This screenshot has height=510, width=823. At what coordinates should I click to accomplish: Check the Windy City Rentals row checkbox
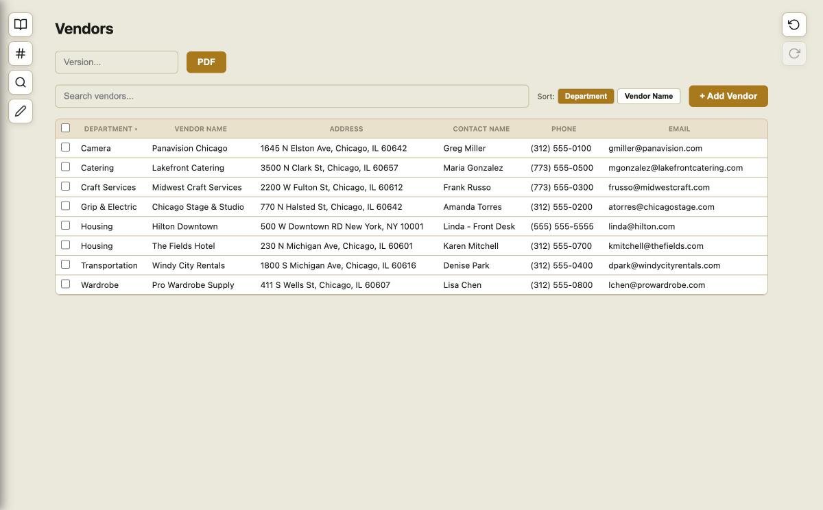click(x=66, y=265)
